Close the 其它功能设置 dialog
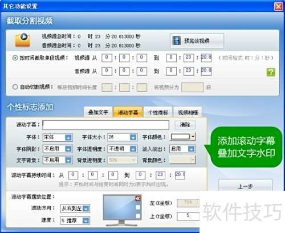This screenshot has width=285, height=233. tap(278, 7)
